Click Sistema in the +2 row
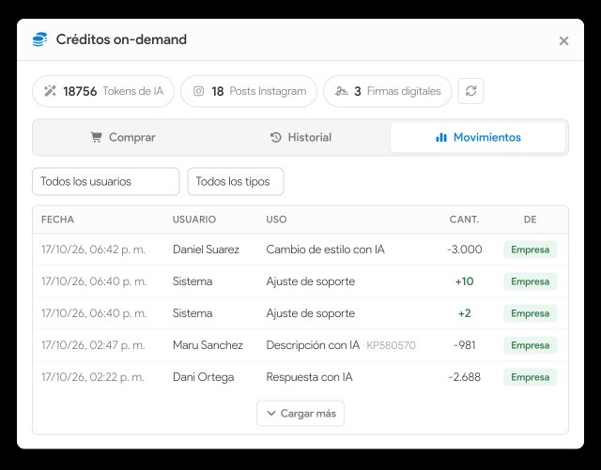This screenshot has height=470, width=601. pos(193,313)
